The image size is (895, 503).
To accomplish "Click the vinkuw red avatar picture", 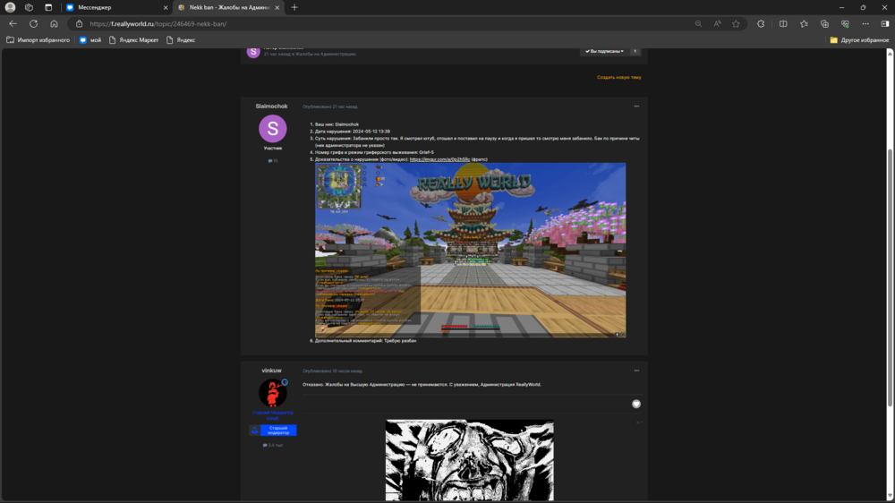I will [x=273, y=393].
